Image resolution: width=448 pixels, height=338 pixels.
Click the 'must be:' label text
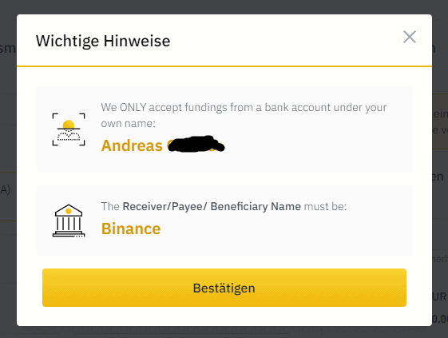[x=325, y=206]
